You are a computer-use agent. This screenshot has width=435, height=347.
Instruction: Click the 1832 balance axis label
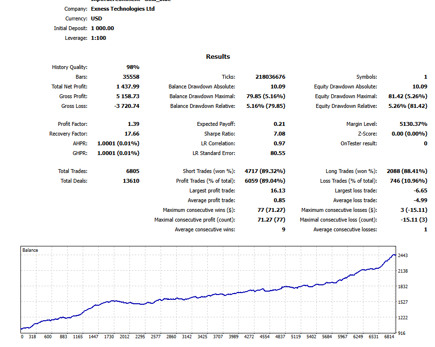[403, 286]
